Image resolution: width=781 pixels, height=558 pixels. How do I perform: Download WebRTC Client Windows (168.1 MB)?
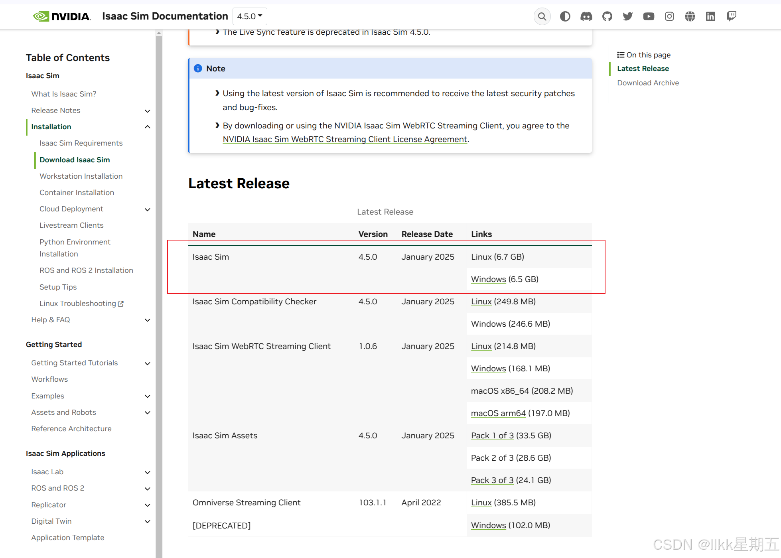pyautogui.click(x=488, y=369)
